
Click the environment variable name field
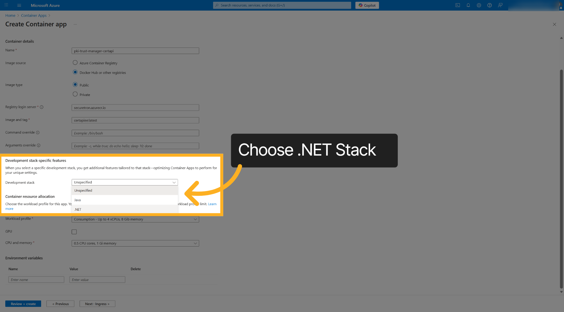[36, 279]
